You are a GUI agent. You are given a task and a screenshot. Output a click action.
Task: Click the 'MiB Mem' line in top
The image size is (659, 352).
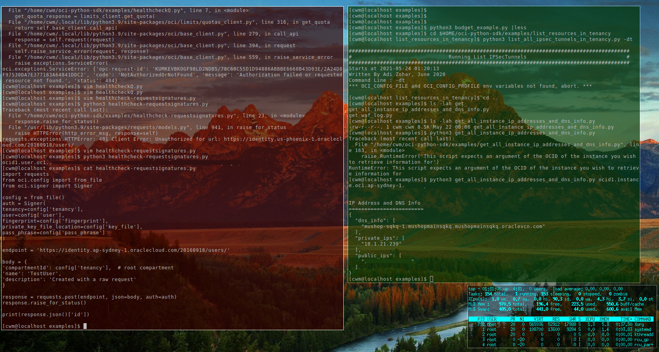(556, 304)
